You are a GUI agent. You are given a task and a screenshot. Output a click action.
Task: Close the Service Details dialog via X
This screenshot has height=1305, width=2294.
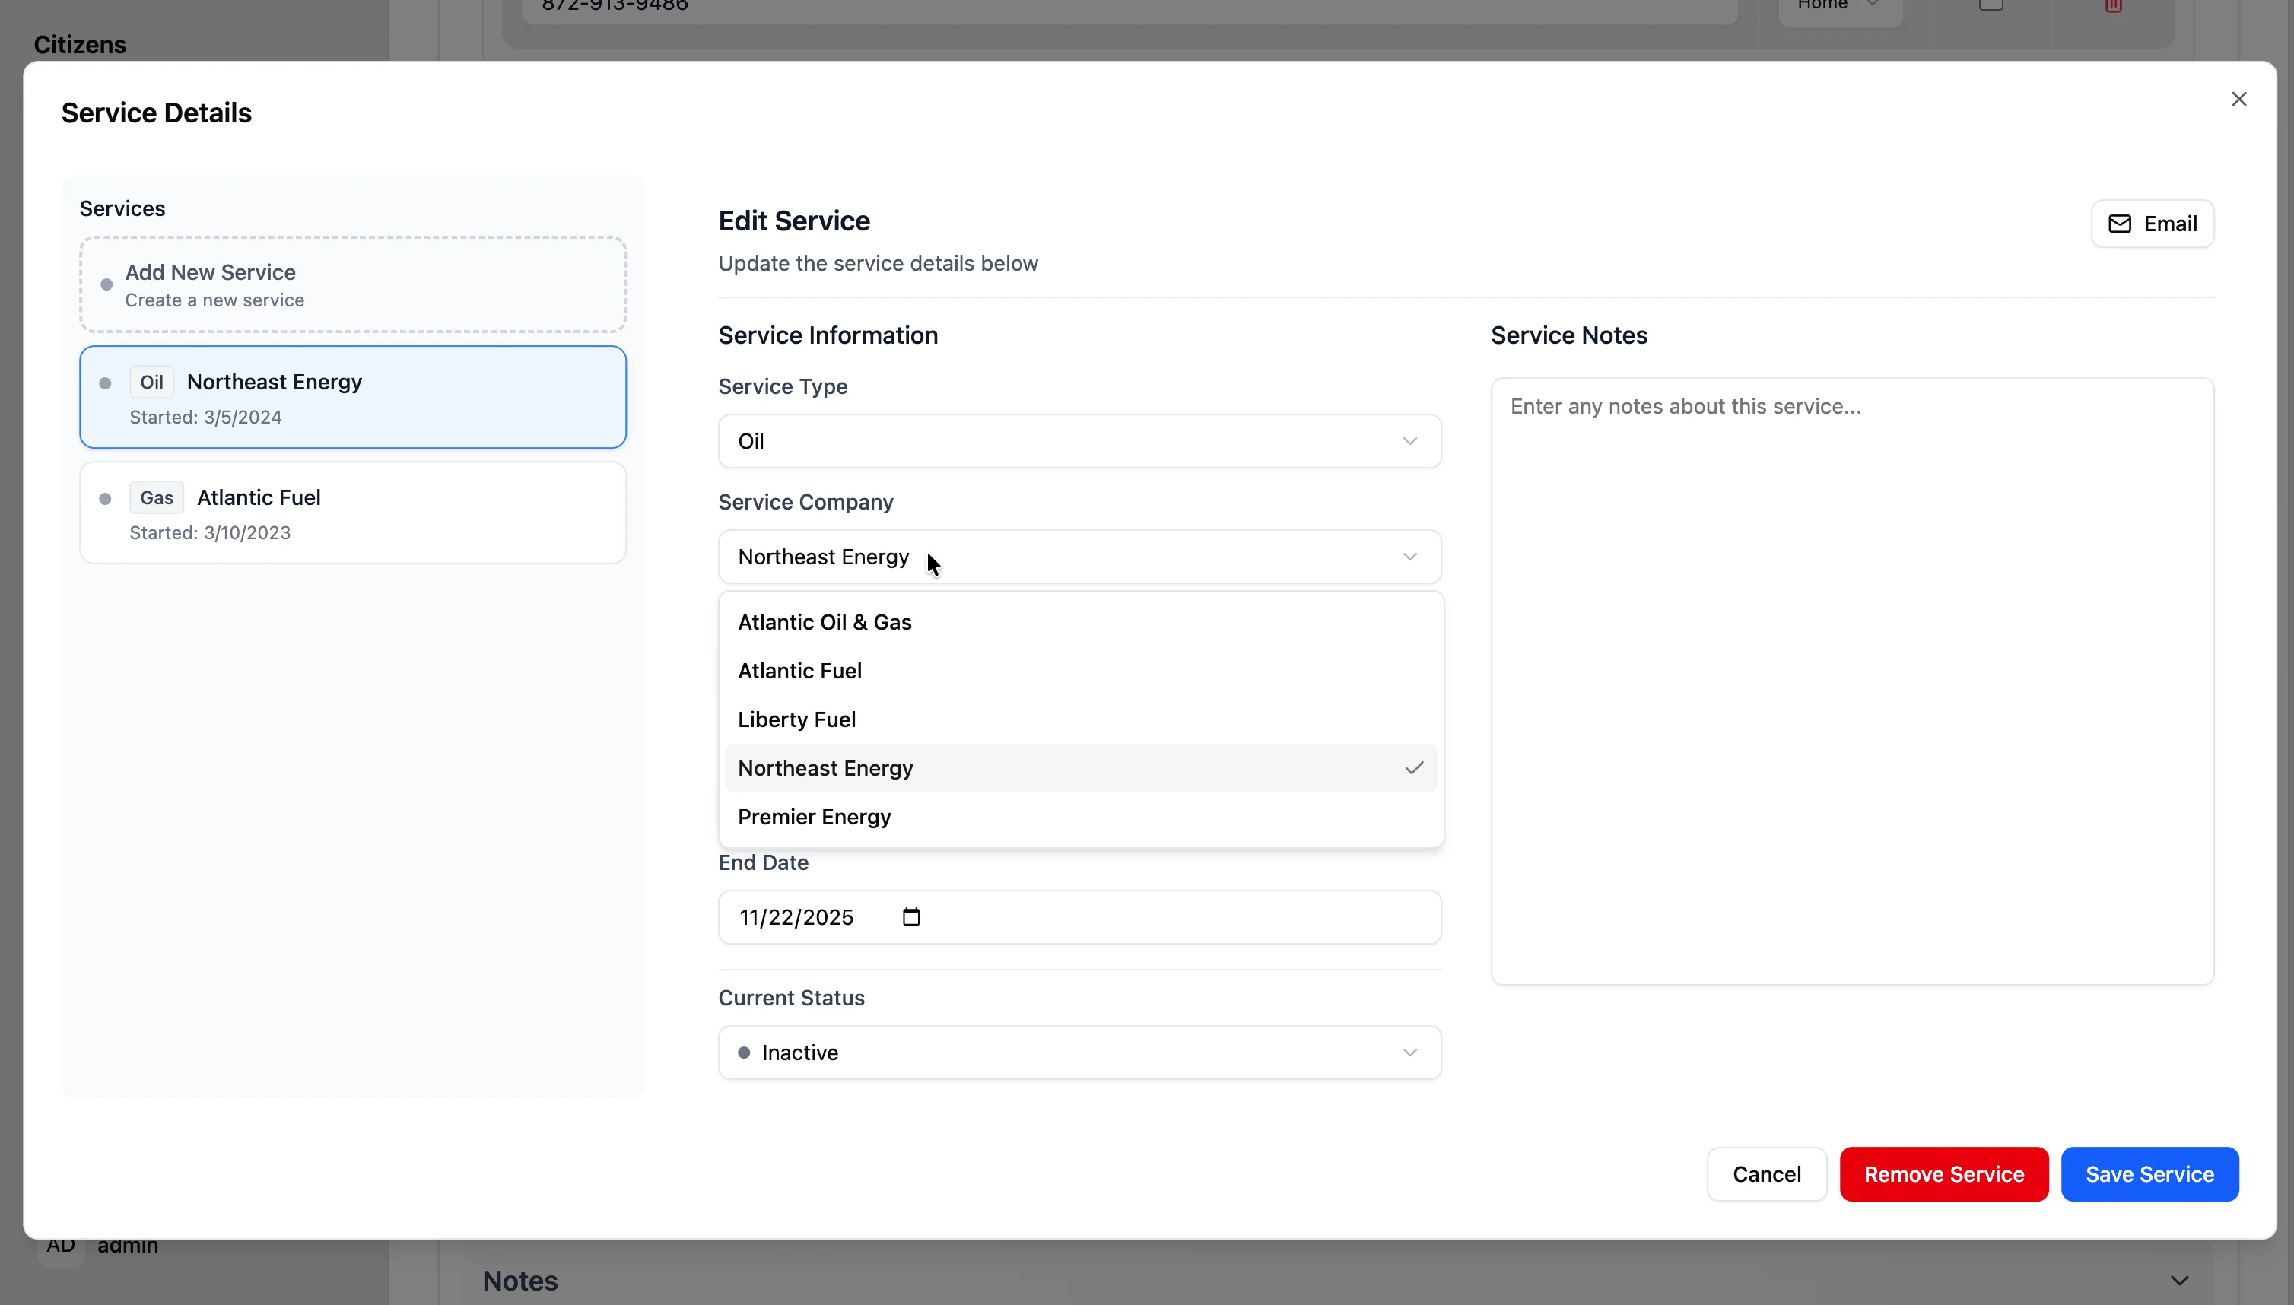point(2238,100)
